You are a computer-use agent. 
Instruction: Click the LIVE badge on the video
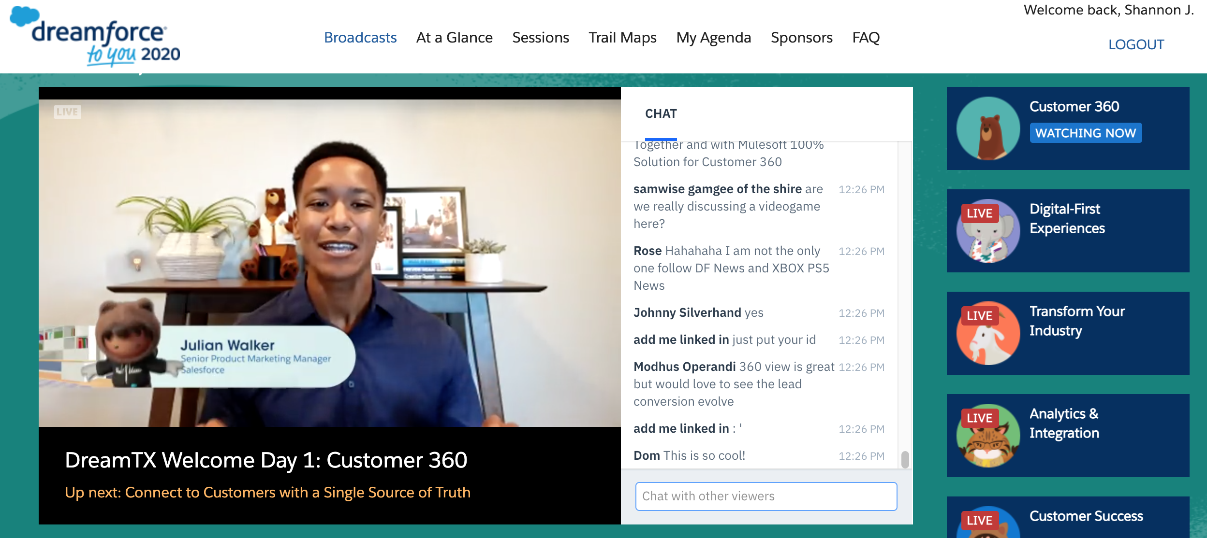click(x=67, y=112)
